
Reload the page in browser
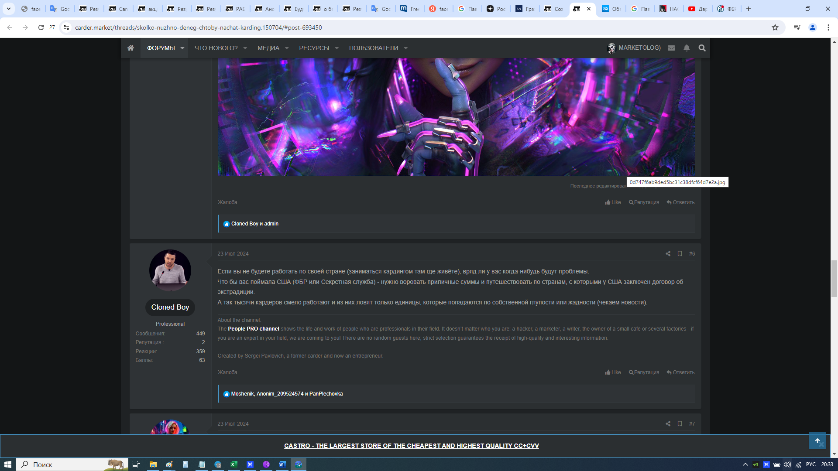(x=41, y=27)
